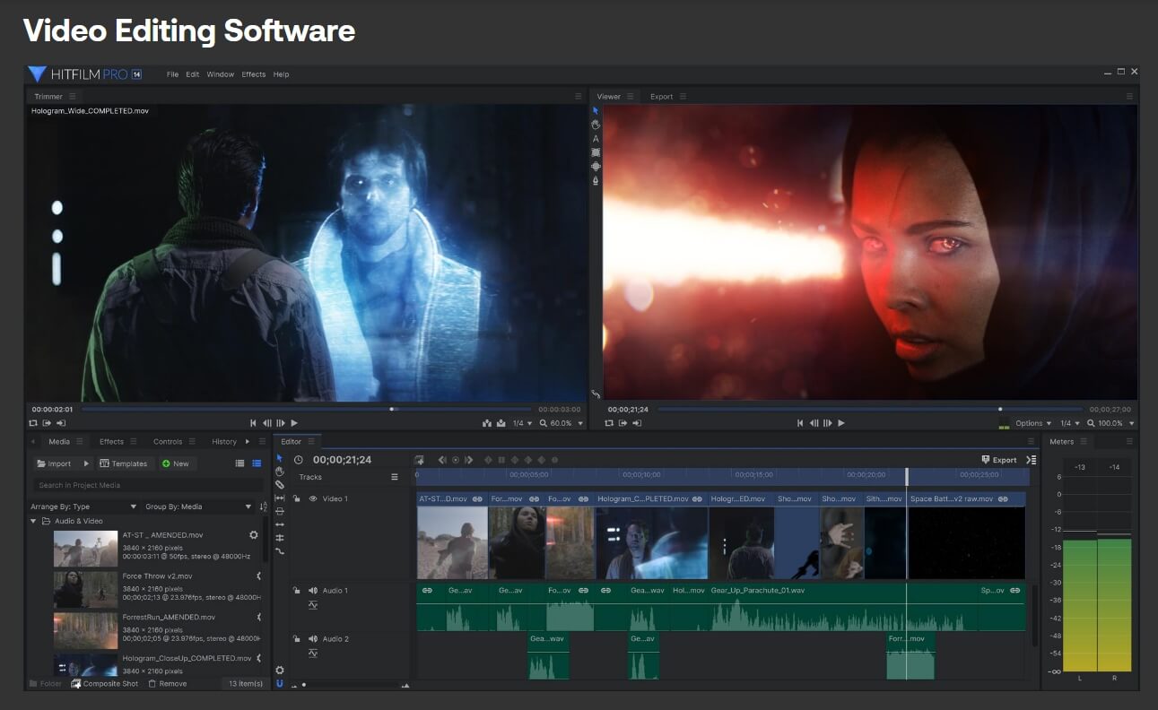The width and height of the screenshot is (1158, 710).
Task: Jump Viewer playhead to start
Action: coord(800,423)
